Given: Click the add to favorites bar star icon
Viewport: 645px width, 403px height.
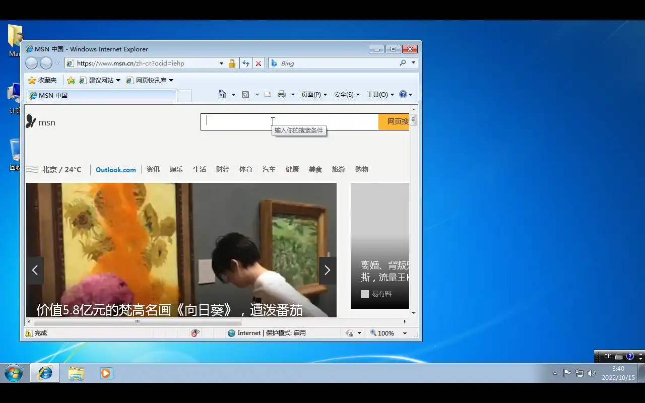Looking at the screenshot, I should click(71, 80).
